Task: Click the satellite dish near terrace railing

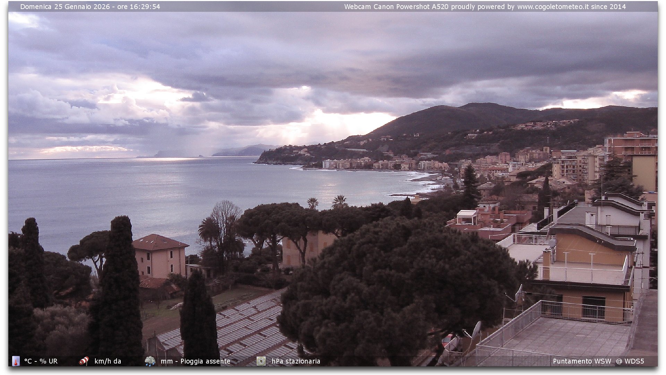Action: pos(477,330)
